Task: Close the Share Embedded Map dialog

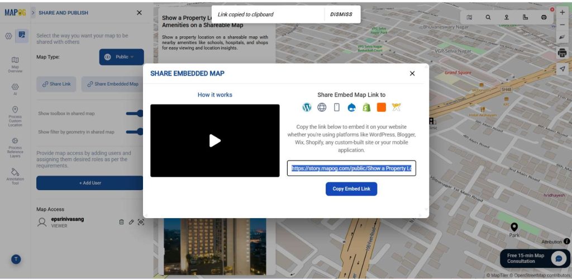Action: click(412, 73)
